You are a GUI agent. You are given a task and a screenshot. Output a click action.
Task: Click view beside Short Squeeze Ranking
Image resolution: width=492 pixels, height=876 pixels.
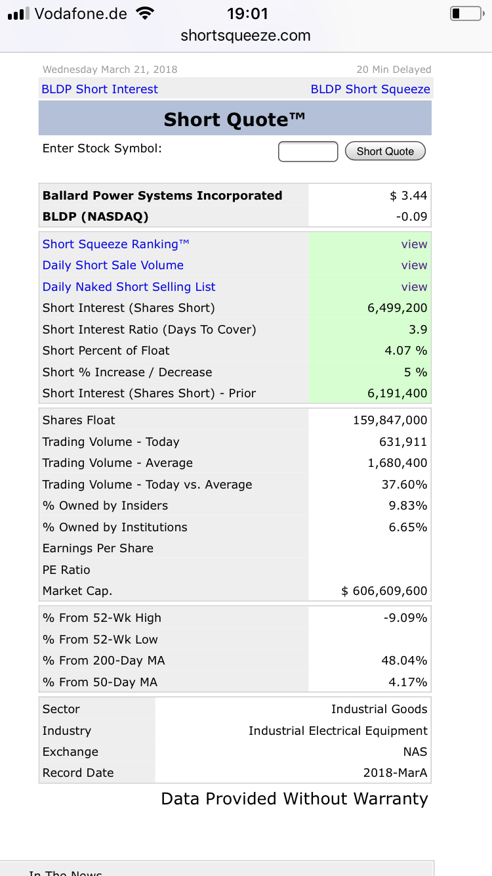[x=414, y=244]
